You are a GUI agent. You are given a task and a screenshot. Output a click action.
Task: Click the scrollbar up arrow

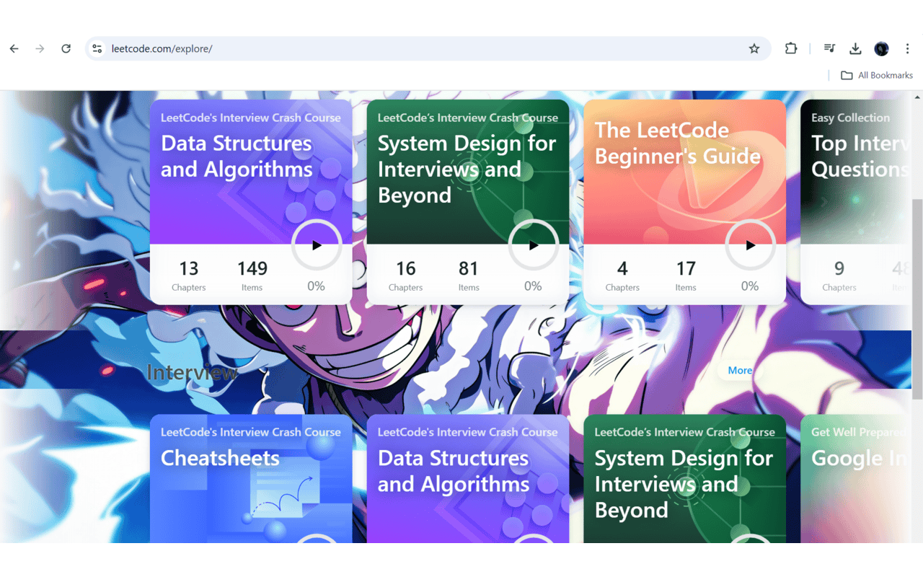tap(917, 97)
